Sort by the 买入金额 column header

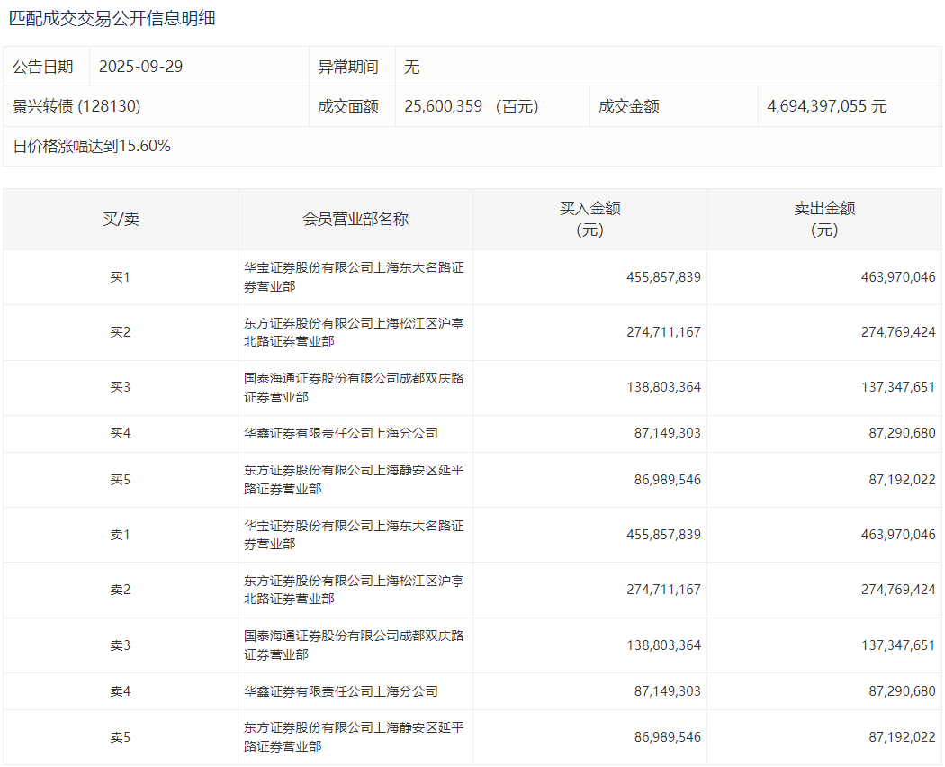click(x=589, y=219)
